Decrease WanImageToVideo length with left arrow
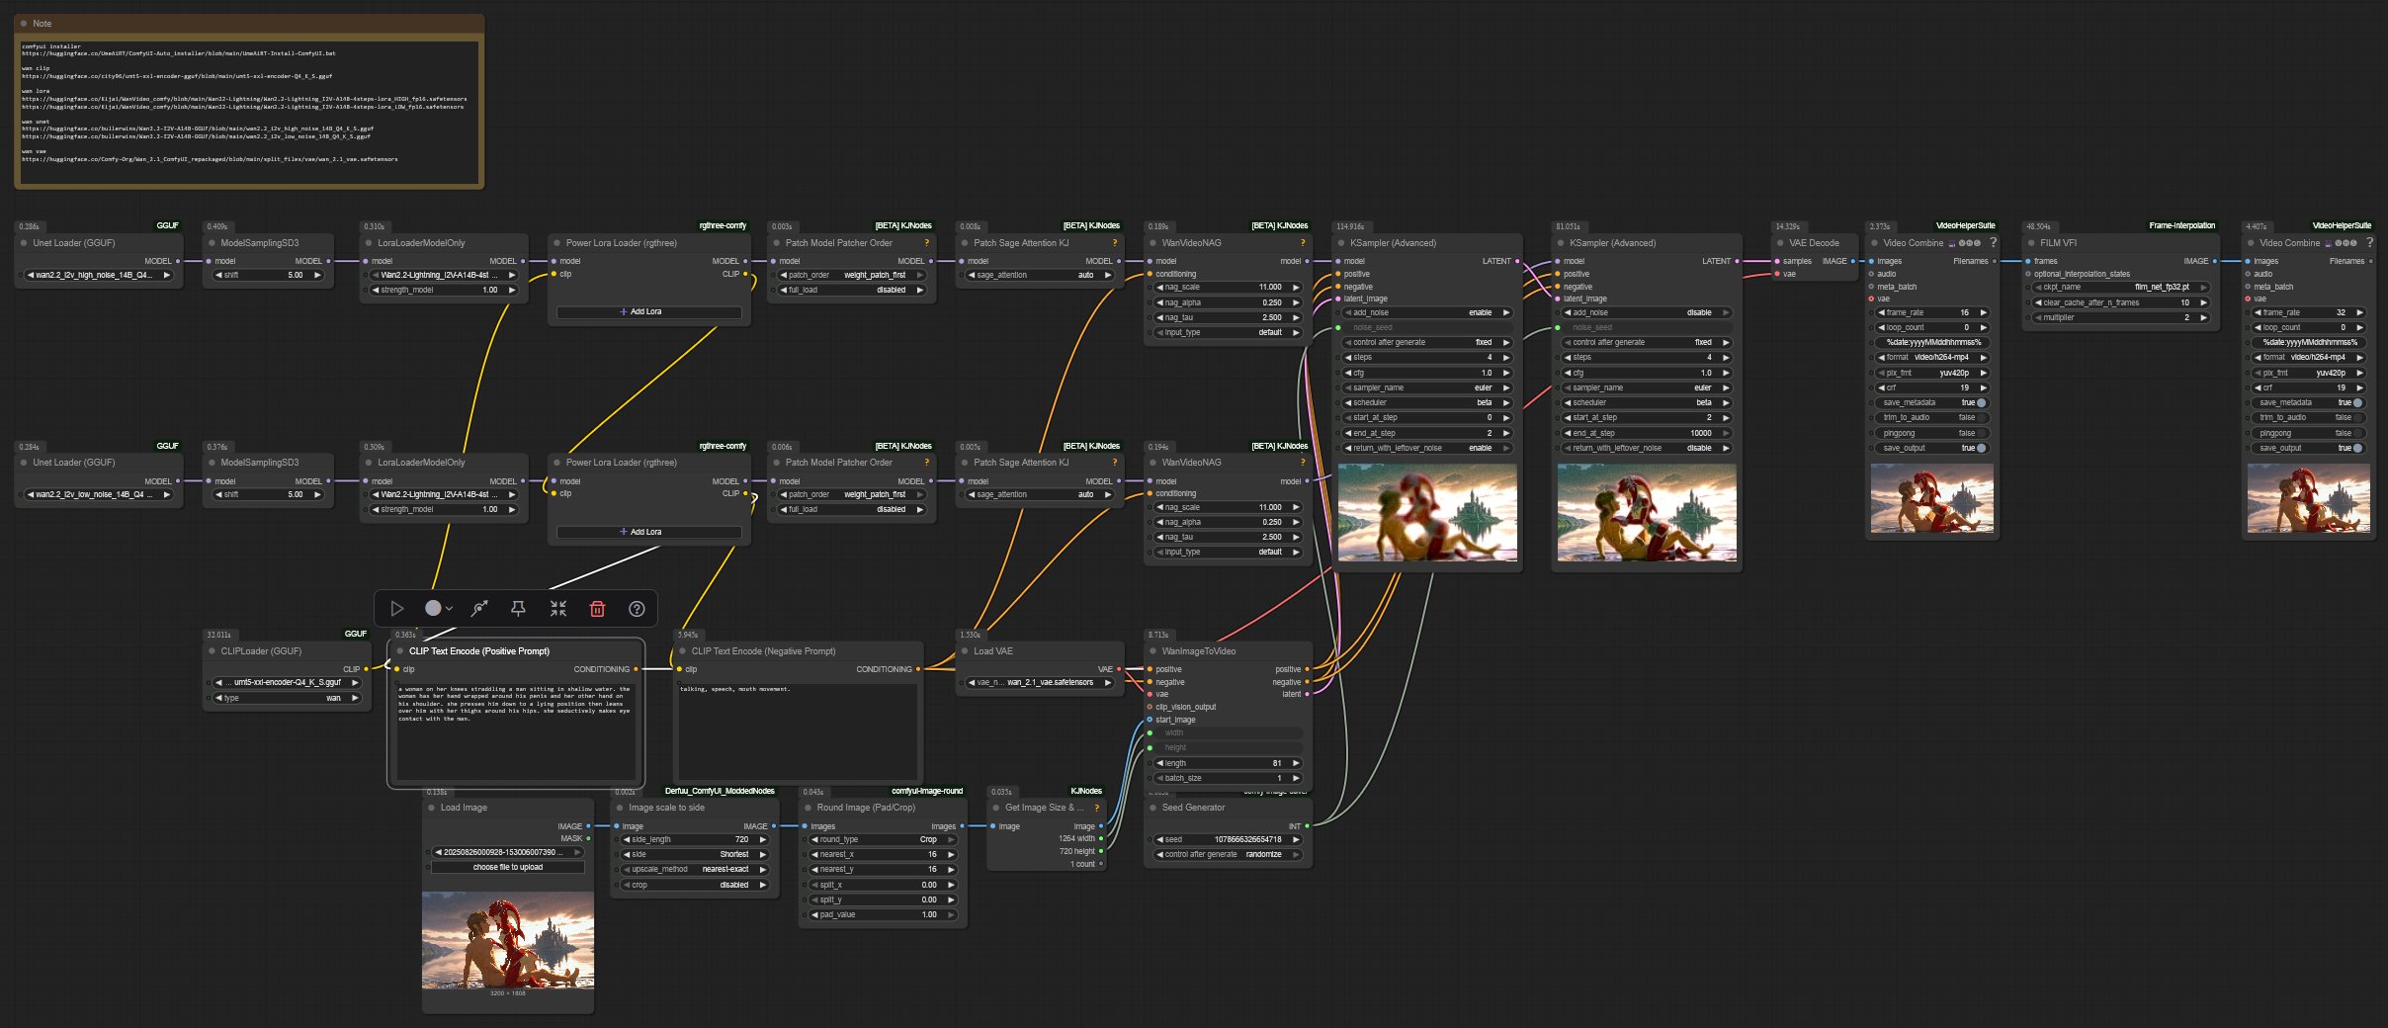 [1160, 764]
